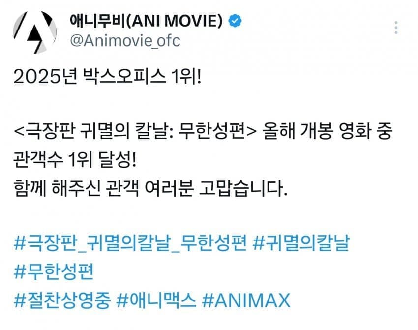Image resolution: width=418 pixels, height=330 pixels.
Task: Click the ANI MOVIE profile avatar
Action: click(34, 32)
